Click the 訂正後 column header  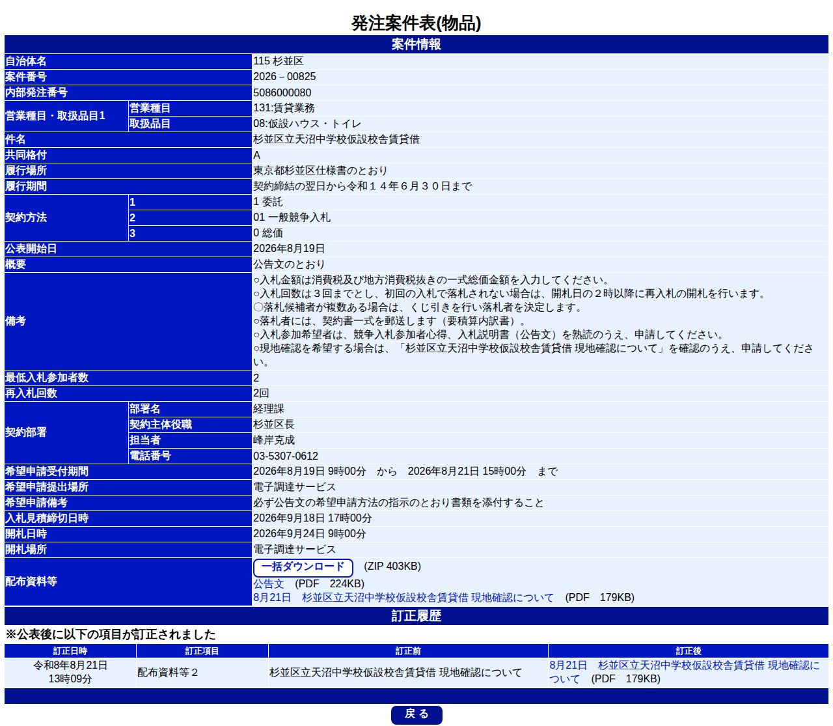(689, 651)
